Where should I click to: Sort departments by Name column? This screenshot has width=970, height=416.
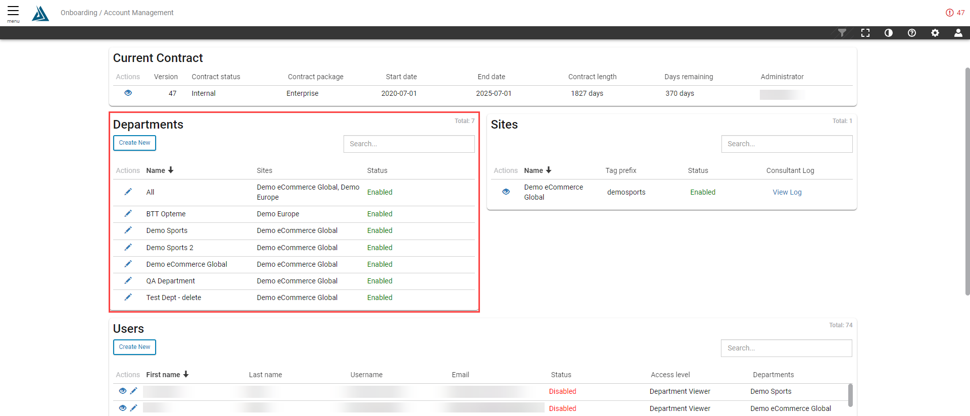coord(160,170)
